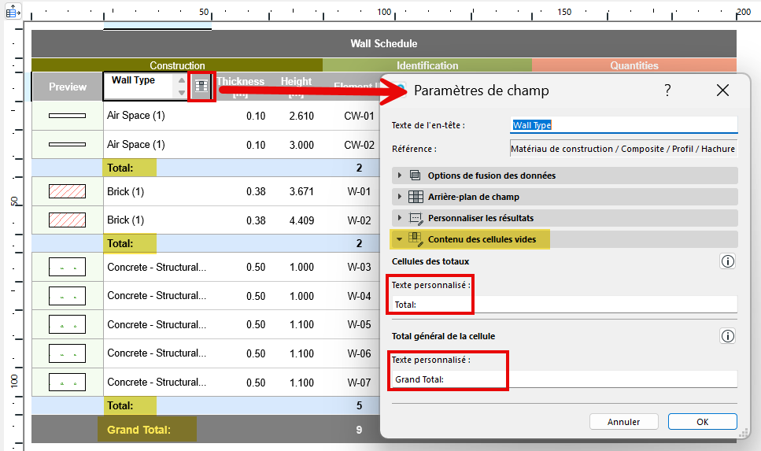Click the Texte de l'en-tête input field

coord(624,125)
